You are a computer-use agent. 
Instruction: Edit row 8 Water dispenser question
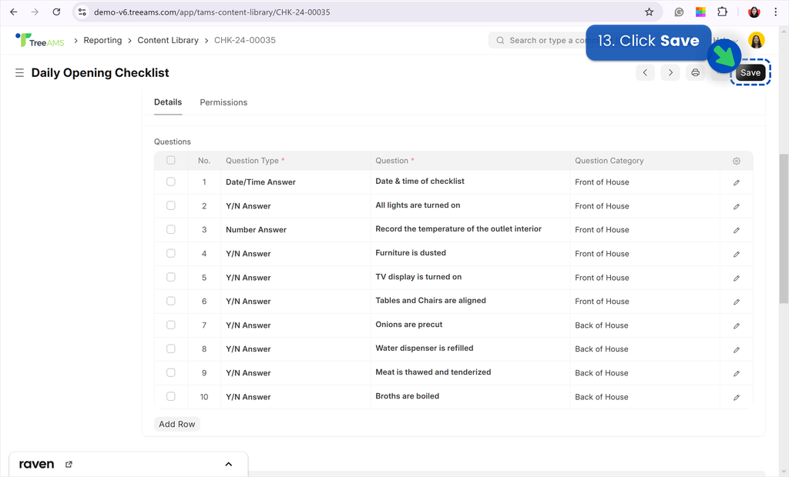point(736,349)
